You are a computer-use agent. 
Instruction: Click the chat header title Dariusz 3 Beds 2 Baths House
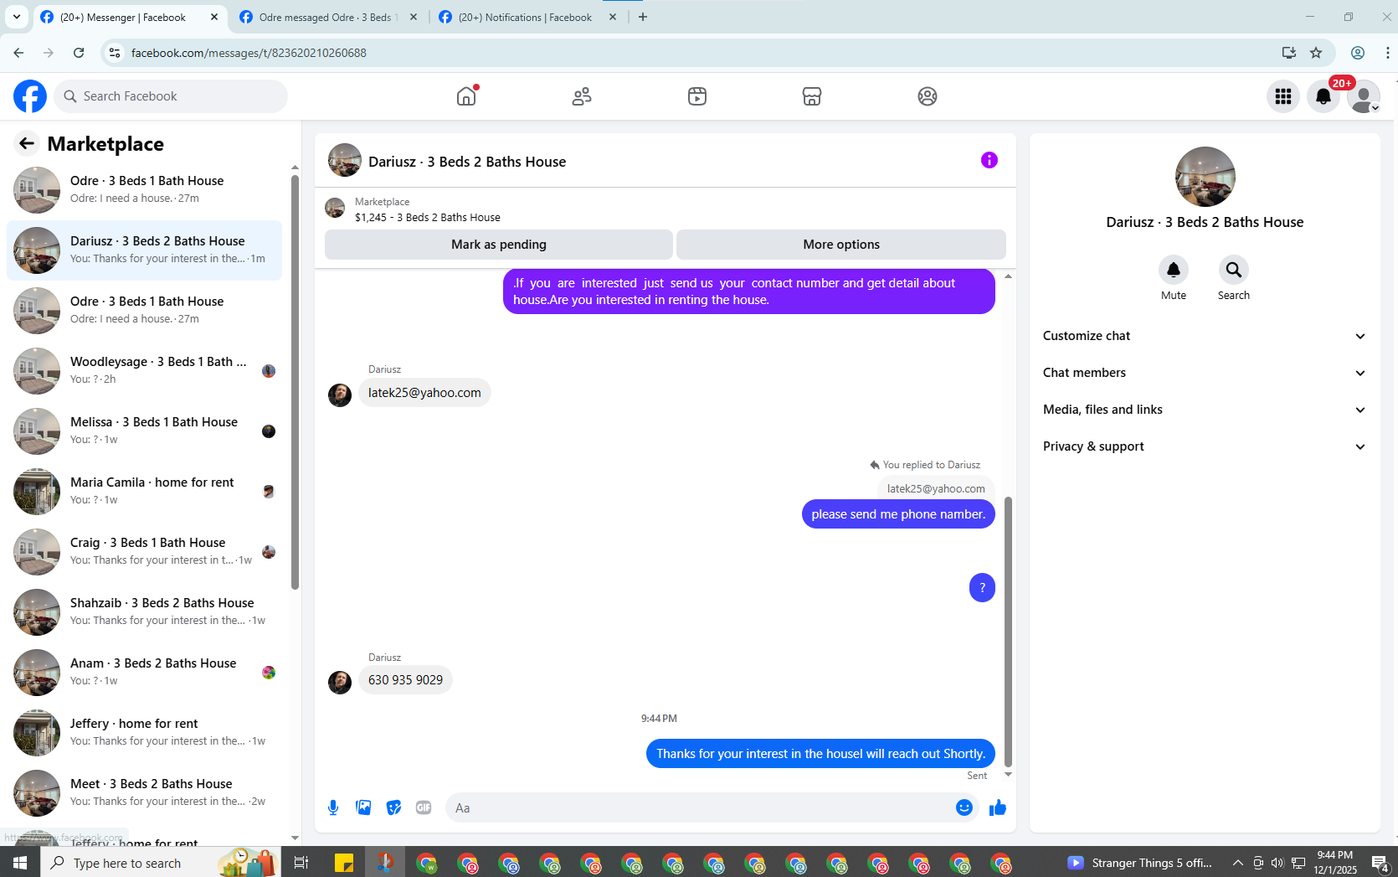467,162
